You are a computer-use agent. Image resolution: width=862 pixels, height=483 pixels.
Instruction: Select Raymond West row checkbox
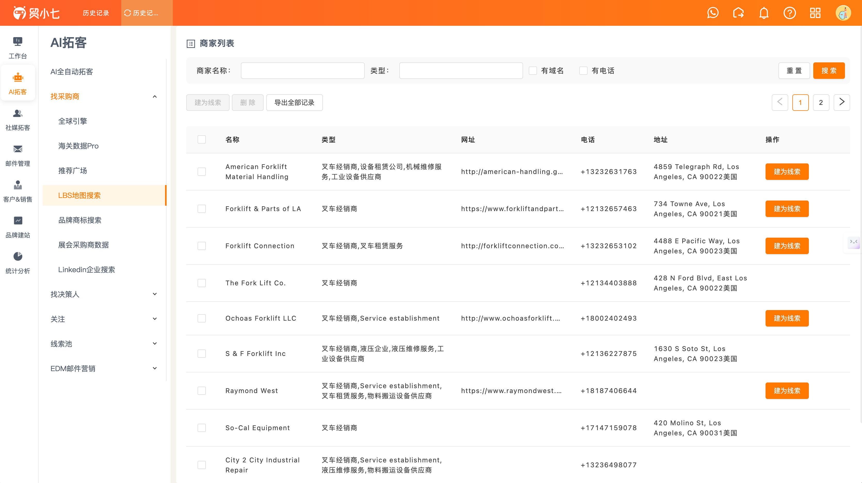click(x=201, y=391)
